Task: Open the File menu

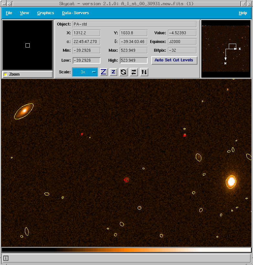Action: click(9, 13)
